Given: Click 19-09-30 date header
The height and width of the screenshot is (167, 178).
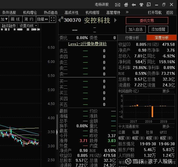Looking at the screenshot, I should click(148, 144).
